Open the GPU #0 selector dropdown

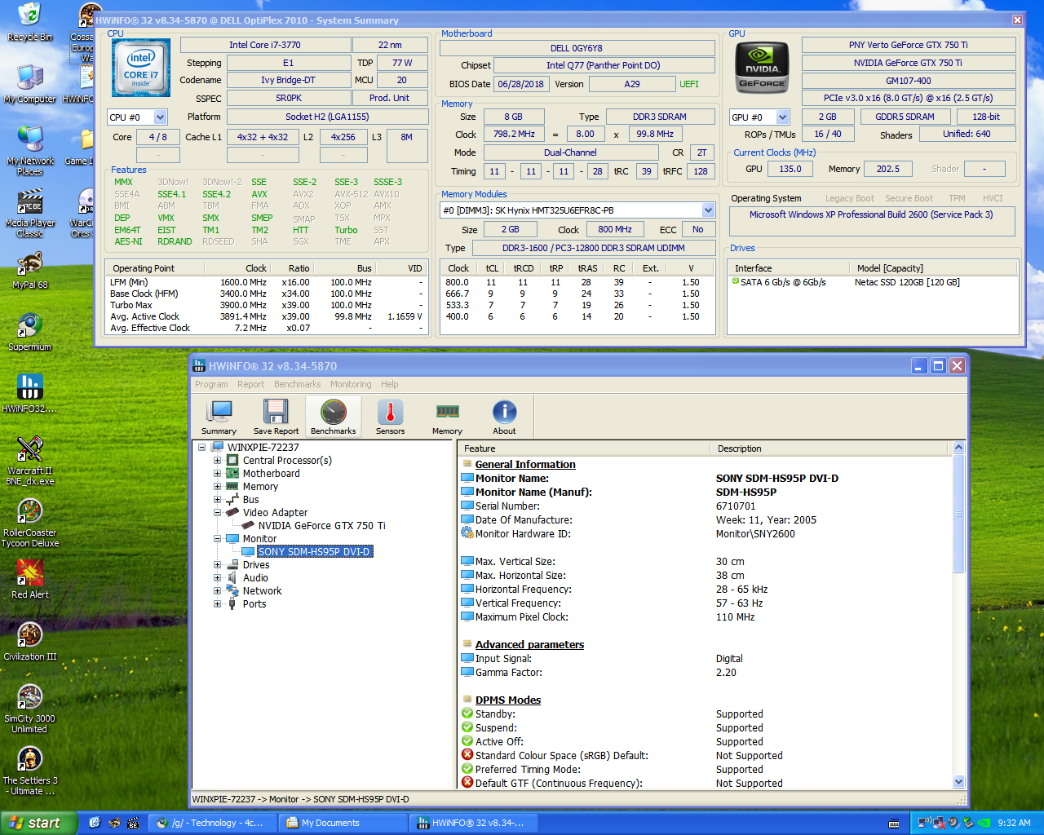tap(782, 117)
